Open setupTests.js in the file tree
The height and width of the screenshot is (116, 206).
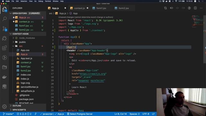(28, 91)
